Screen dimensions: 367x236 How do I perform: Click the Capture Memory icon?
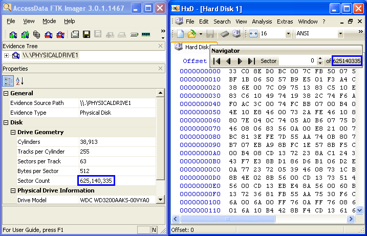tap(146, 34)
